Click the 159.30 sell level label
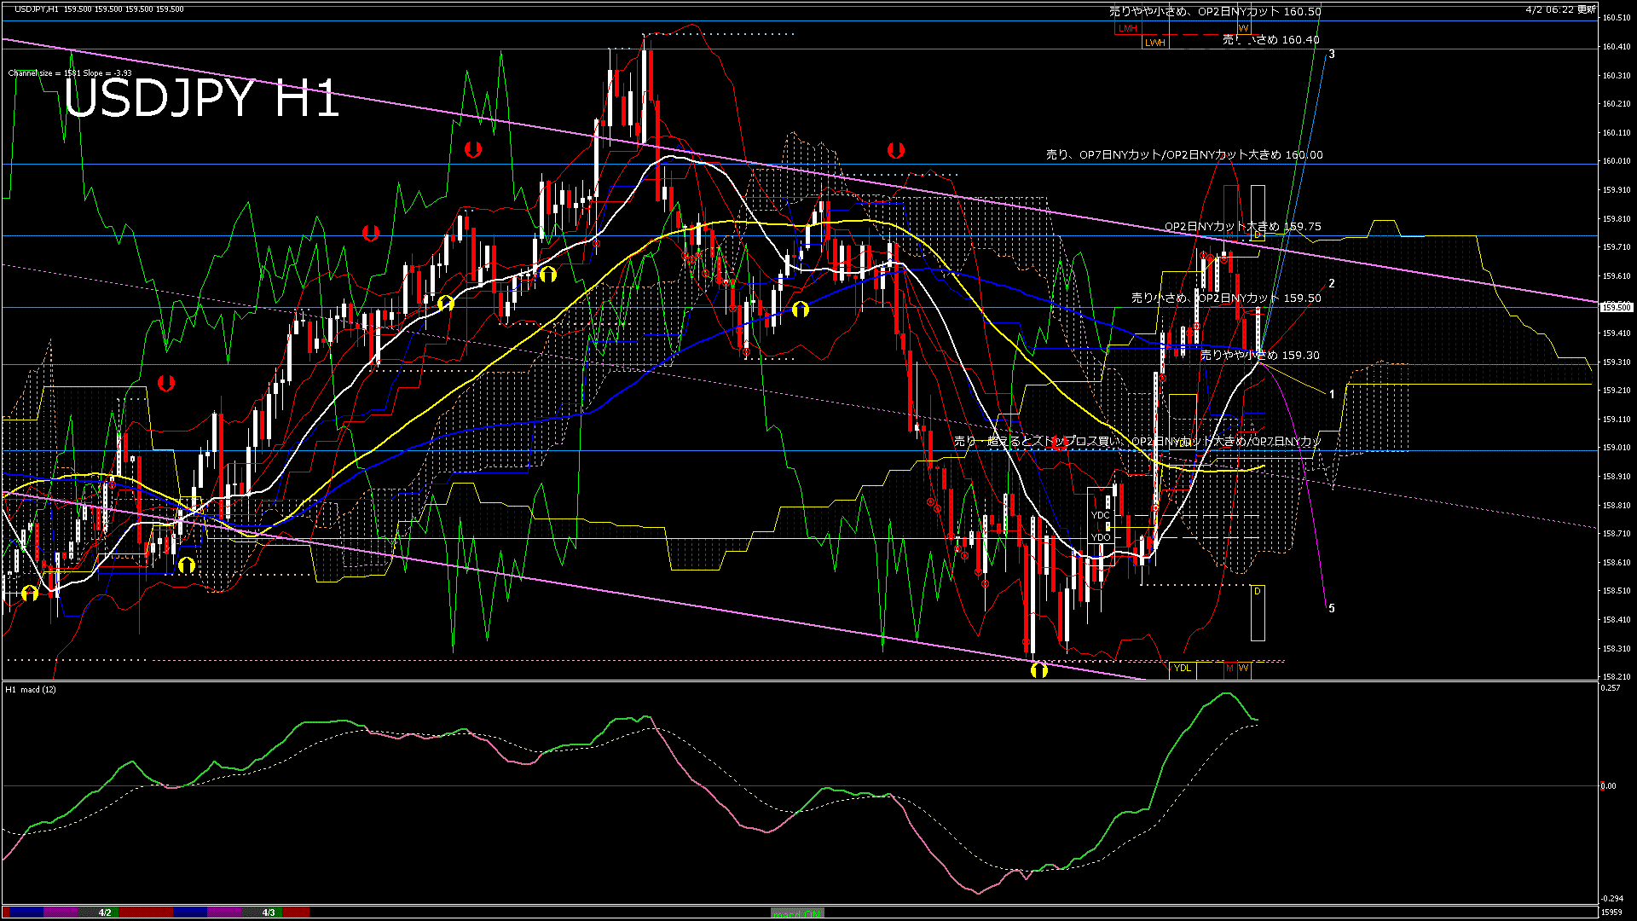The height and width of the screenshot is (921, 1637). (x=1259, y=355)
